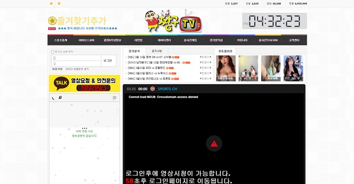The height and width of the screenshot is (184, 354).
Task: Open the first photo gallery thumbnail
Action: click(x=226, y=68)
